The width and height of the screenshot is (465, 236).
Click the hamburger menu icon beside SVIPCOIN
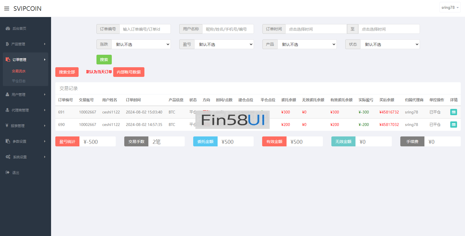click(x=7, y=9)
